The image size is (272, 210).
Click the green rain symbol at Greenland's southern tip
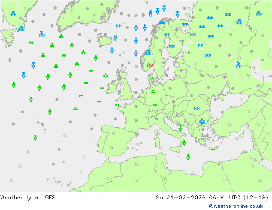pos(61,36)
